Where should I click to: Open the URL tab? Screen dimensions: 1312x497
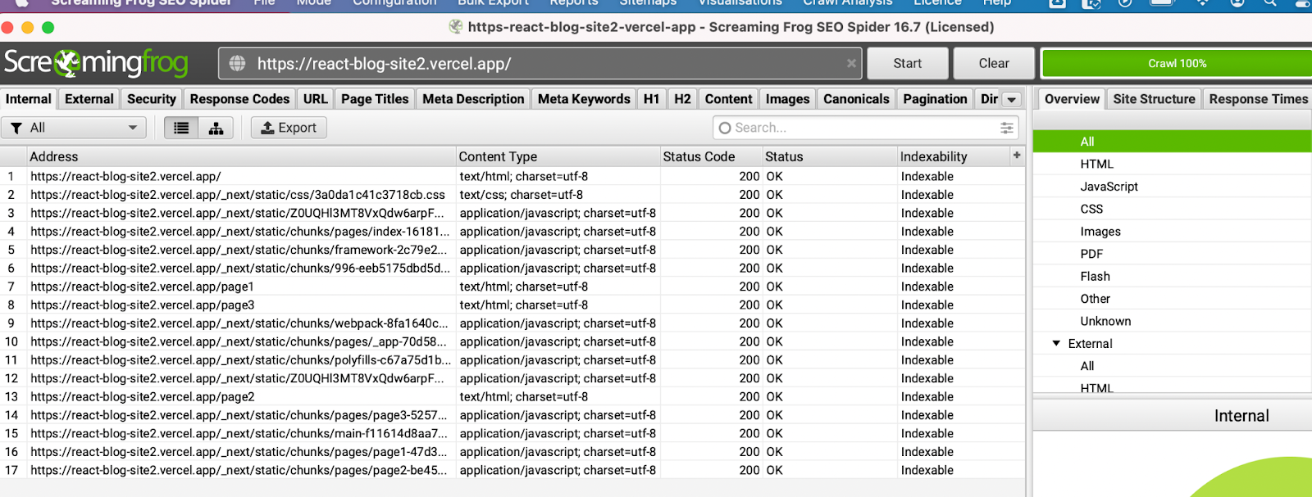[x=316, y=99]
